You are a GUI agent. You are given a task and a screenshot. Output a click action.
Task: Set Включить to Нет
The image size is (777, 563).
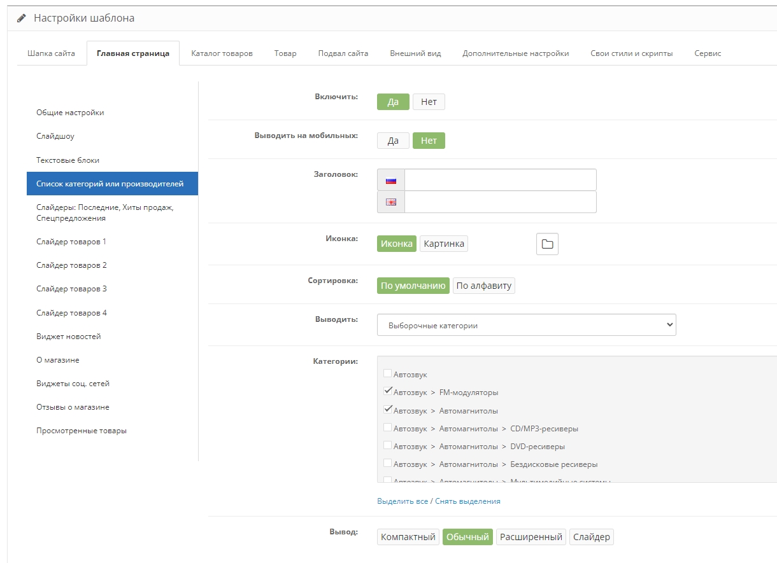[x=429, y=102]
